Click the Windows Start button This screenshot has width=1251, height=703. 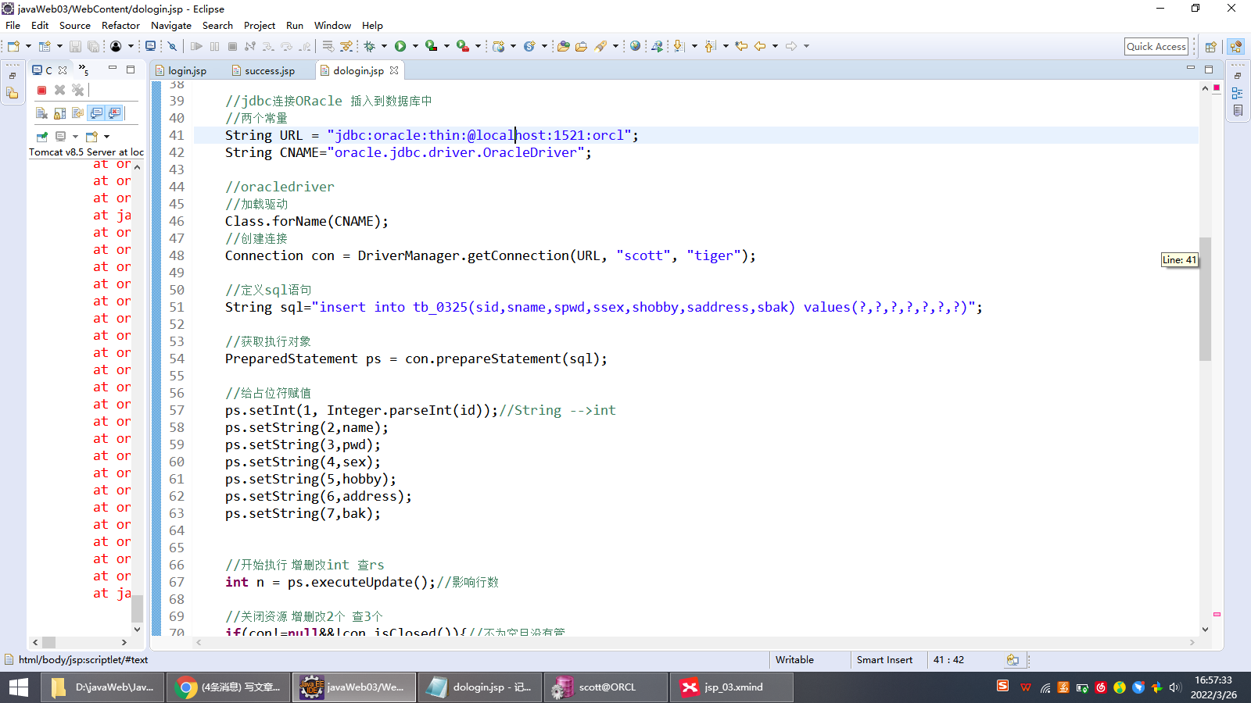19,687
